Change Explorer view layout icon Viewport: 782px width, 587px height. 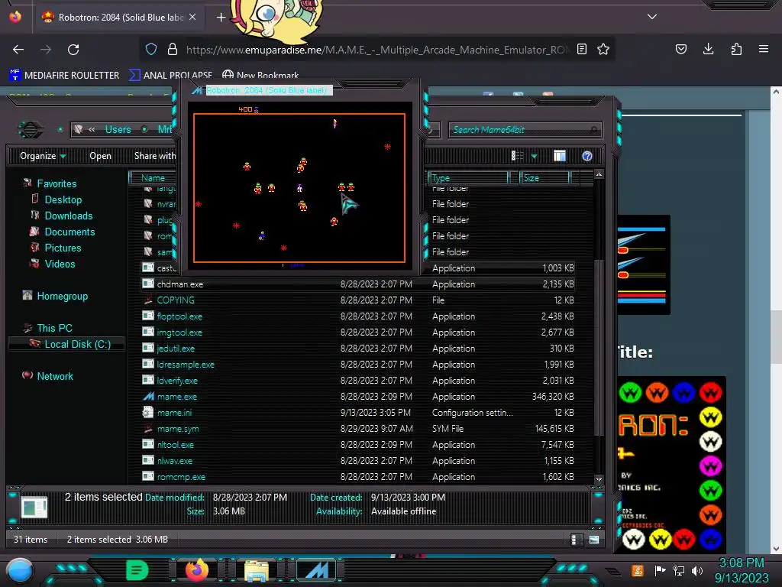(x=518, y=156)
